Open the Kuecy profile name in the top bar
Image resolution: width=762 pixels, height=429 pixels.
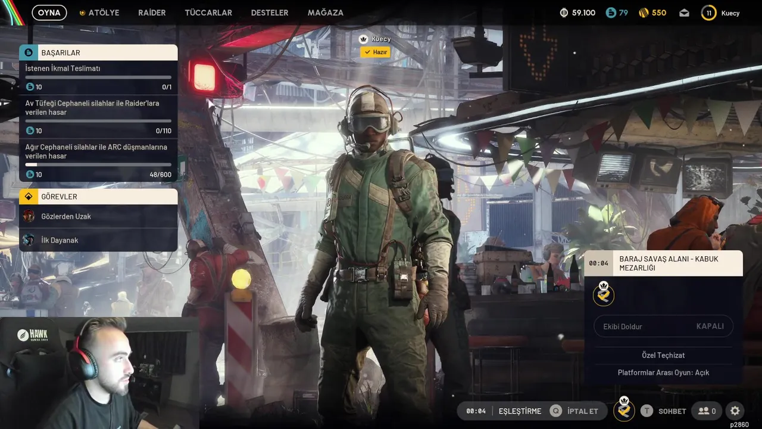pos(730,13)
